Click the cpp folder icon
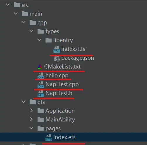The width and height of the screenshot is (147, 145). [33, 22]
